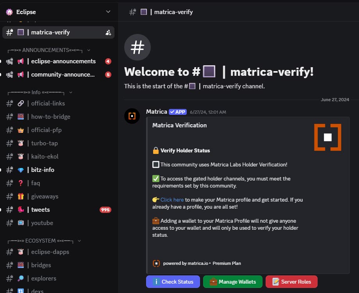Click the message timestamp 6/27/24, 12:01 AM

pyautogui.click(x=208, y=112)
